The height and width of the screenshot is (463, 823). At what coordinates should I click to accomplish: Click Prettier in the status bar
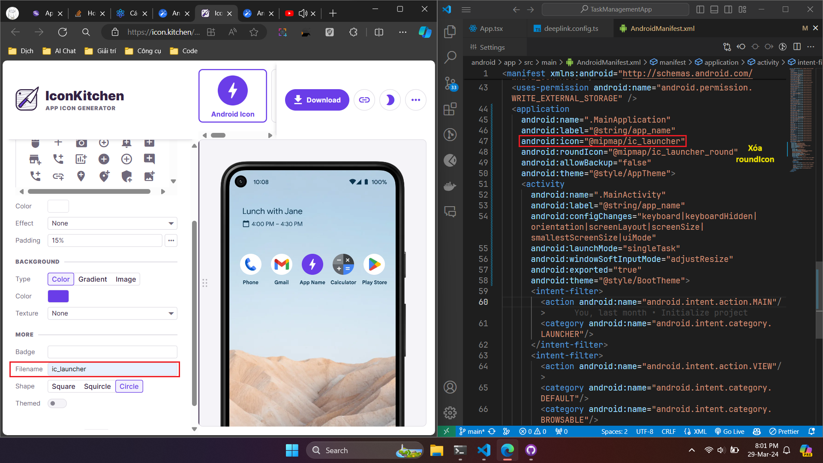point(784,432)
